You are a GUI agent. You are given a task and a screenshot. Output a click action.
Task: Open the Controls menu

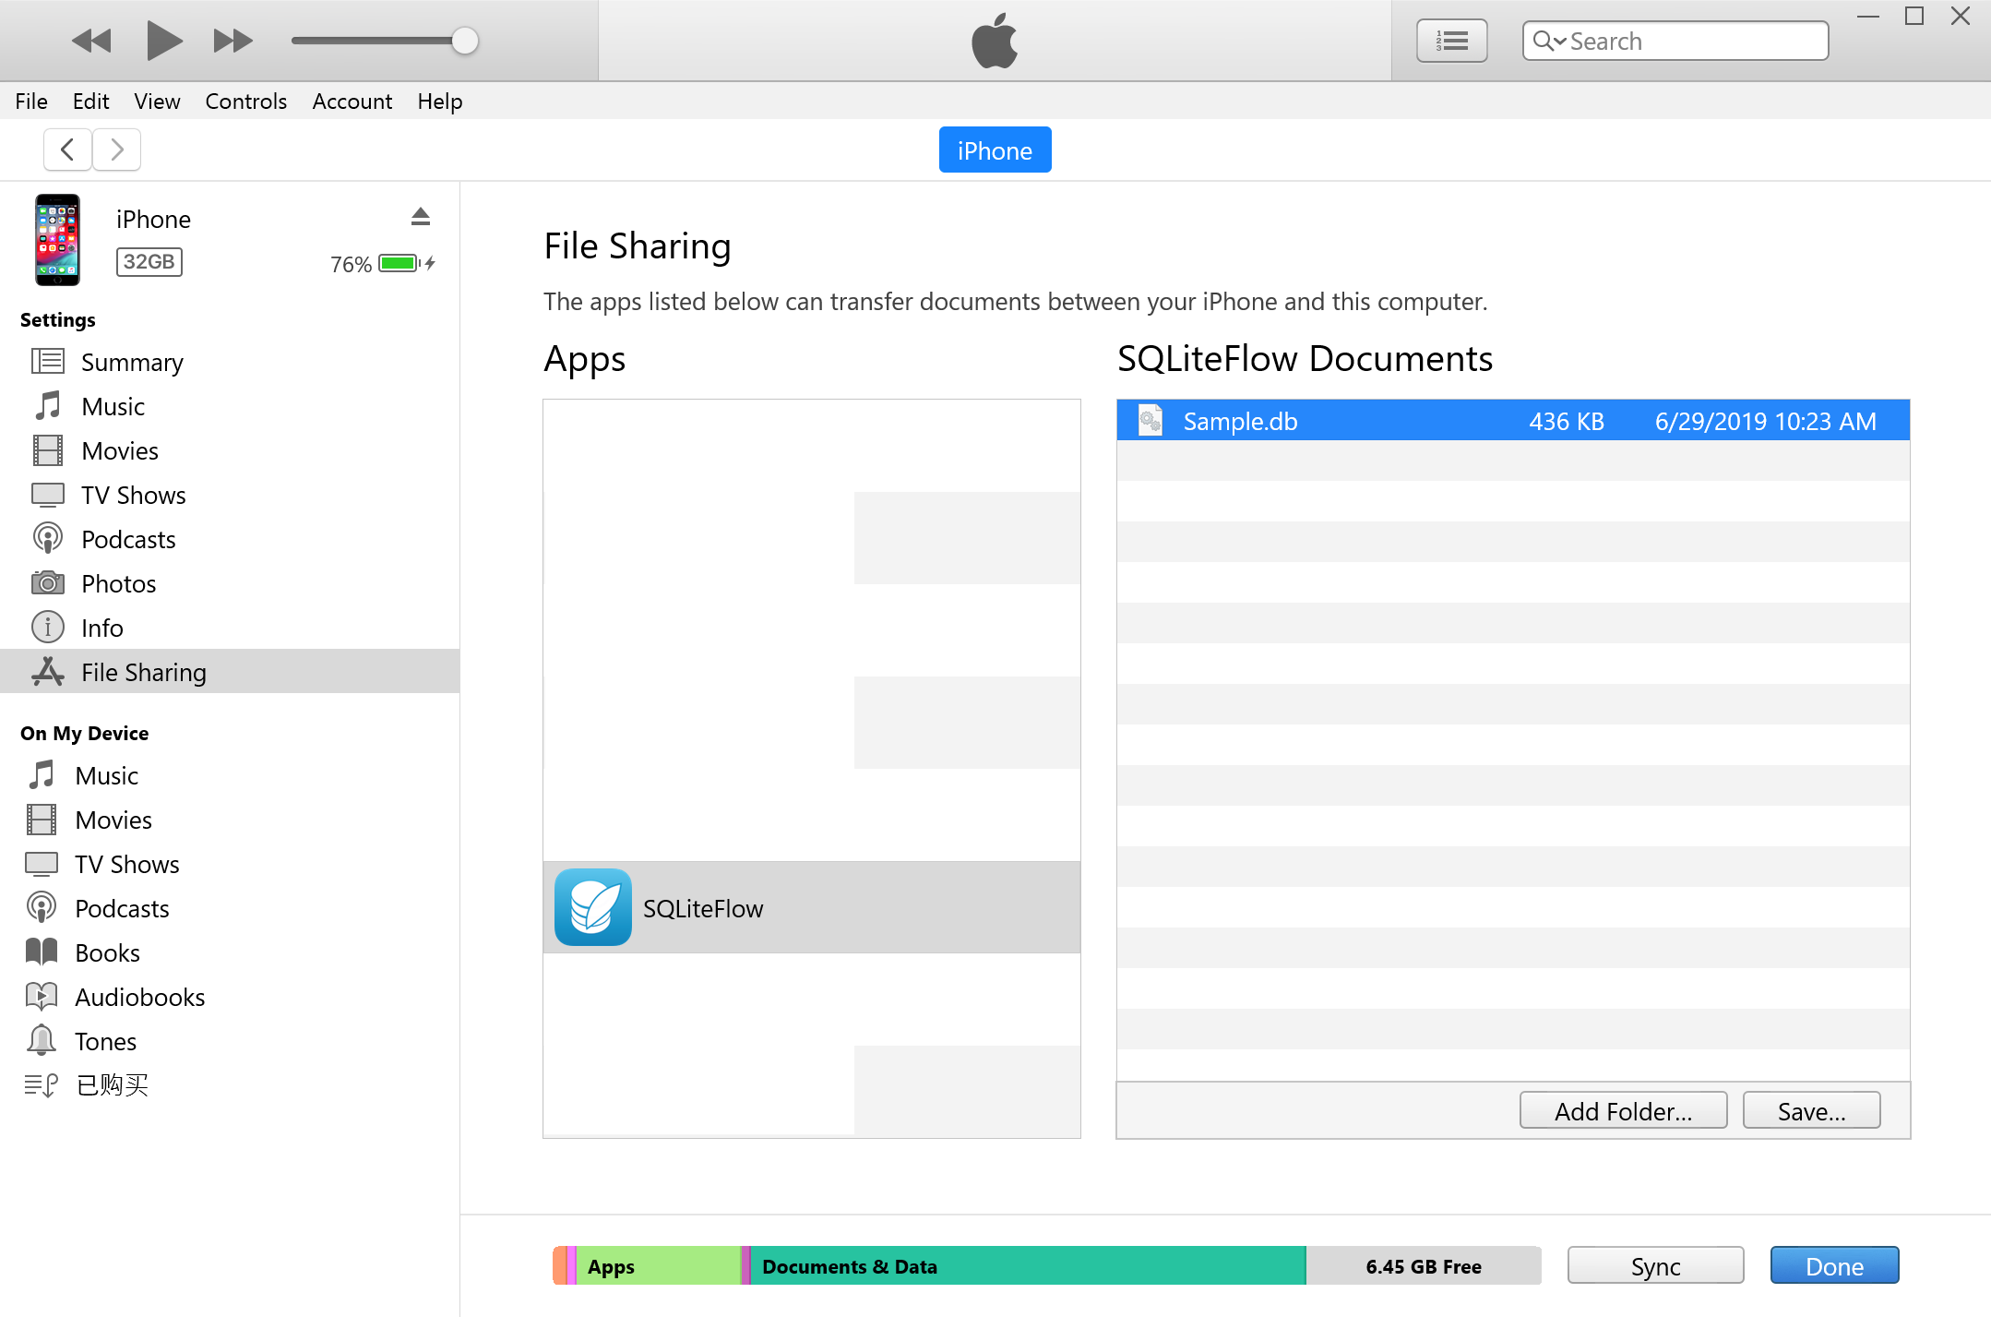245,102
